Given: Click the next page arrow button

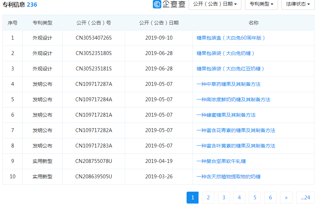Looking at the screenshot, I should coord(286,198).
